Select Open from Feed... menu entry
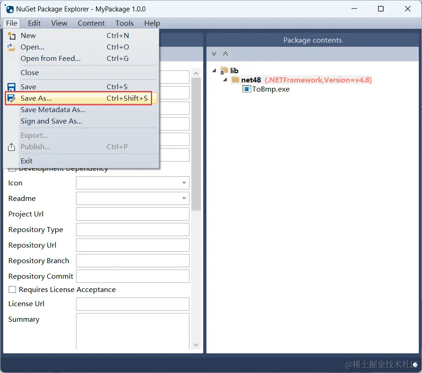The height and width of the screenshot is (373, 422). pyautogui.click(x=81, y=59)
